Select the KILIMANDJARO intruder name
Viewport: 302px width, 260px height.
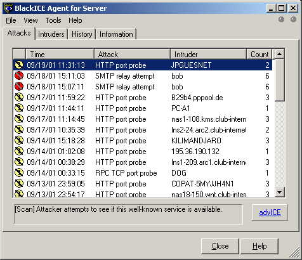click(x=196, y=141)
